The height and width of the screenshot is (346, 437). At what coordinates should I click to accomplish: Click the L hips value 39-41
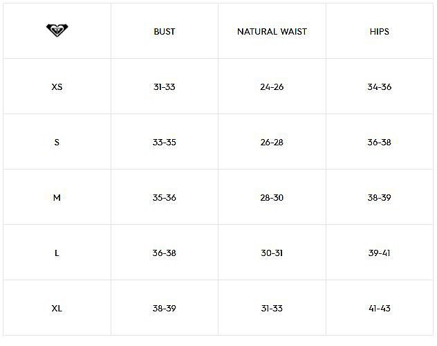[380, 253]
